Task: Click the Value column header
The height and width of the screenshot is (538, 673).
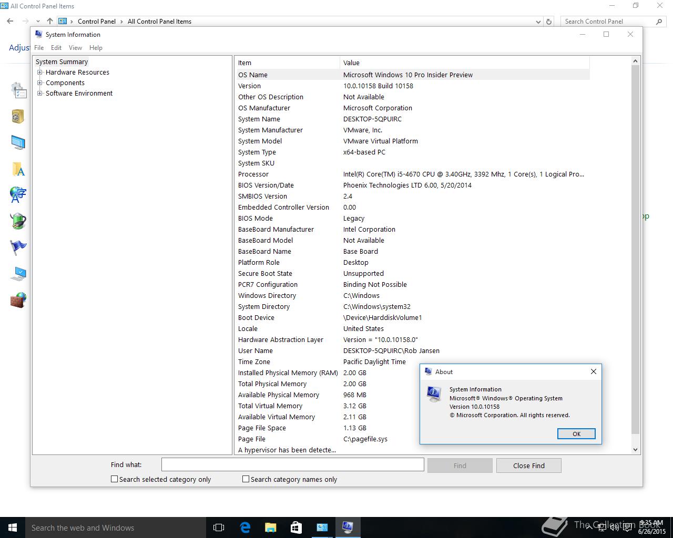Action: pos(464,63)
